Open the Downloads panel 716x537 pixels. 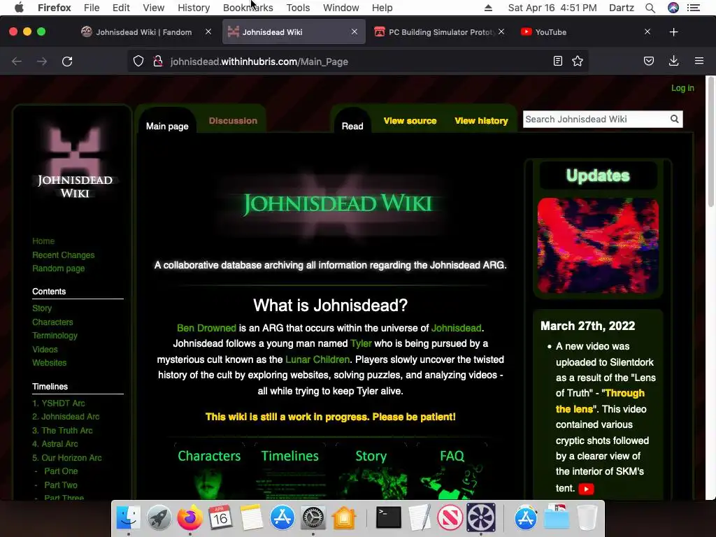pyautogui.click(x=673, y=62)
